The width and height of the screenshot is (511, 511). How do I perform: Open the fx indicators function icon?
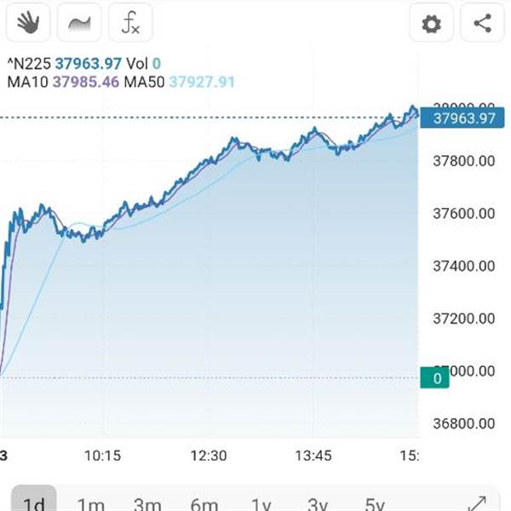[x=130, y=22]
